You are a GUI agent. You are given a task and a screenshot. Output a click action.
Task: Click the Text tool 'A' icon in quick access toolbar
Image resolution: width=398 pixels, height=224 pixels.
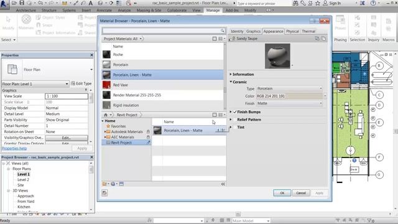click(x=91, y=3)
